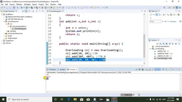Viewport: 182px width, 102px height.
Task: Click the editor vertical scrollbar thumb
Action: pos(144,46)
